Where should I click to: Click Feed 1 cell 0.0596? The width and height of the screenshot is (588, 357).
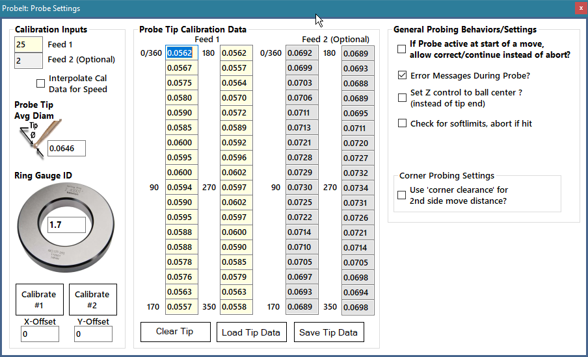[236, 158]
